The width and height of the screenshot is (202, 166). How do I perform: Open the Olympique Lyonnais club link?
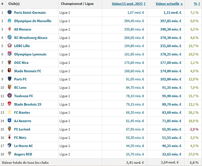pyautogui.click(x=30, y=54)
